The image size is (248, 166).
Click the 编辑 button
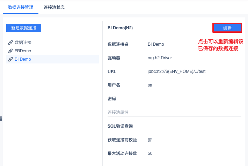click(x=227, y=28)
